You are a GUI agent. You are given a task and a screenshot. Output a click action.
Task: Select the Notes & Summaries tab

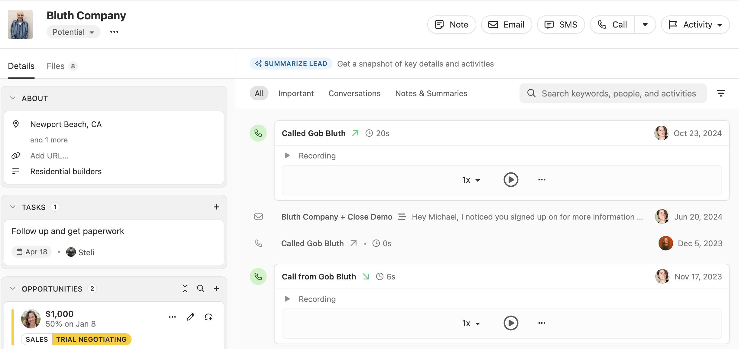[x=431, y=93]
